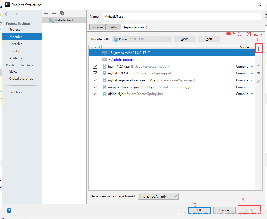Click the Cancel button

tap(224, 210)
